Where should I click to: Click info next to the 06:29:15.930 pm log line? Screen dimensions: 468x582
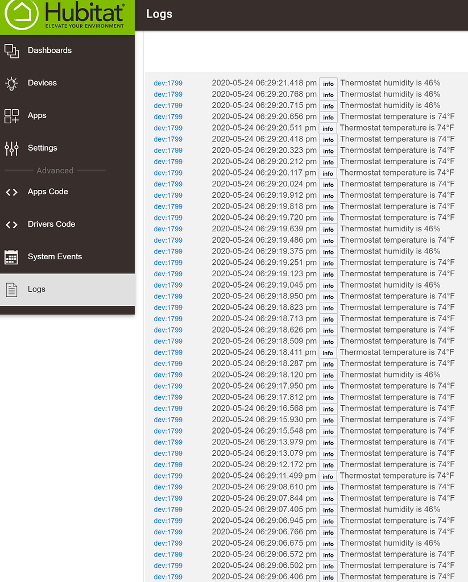pyautogui.click(x=328, y=420)
